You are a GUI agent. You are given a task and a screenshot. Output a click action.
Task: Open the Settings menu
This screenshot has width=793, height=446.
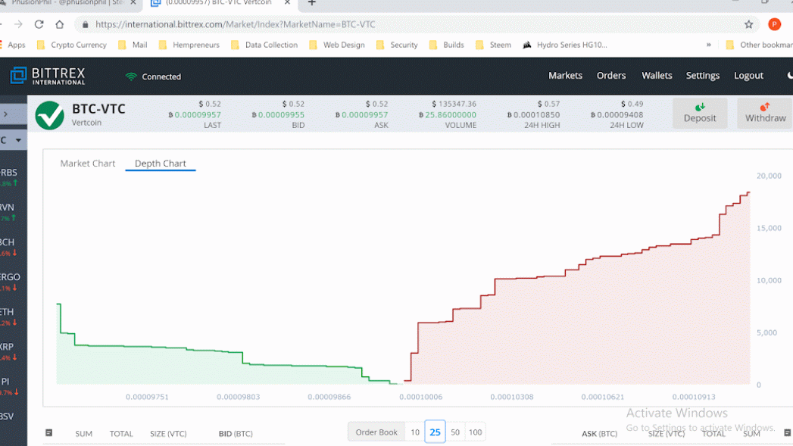[x=702, y=76]
